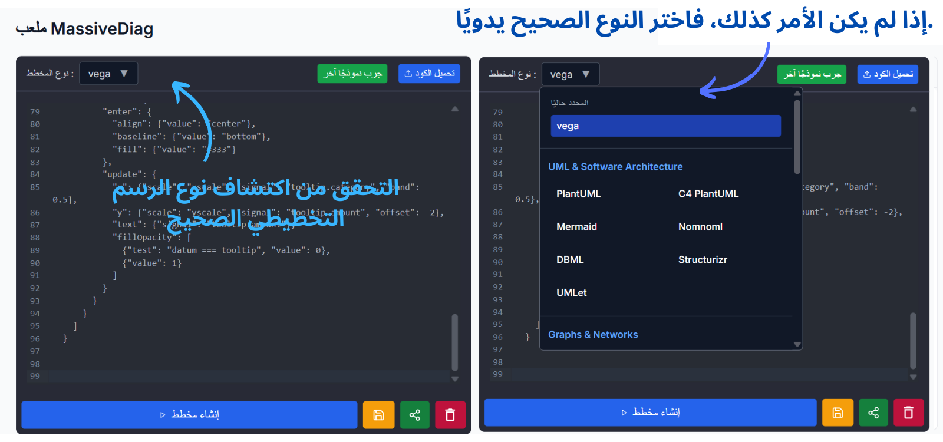Image resolution: width=943 pixels, height=442 pixels.
Task: Click Graphs & Networks category heading
Action: click(x=593, y=335)
